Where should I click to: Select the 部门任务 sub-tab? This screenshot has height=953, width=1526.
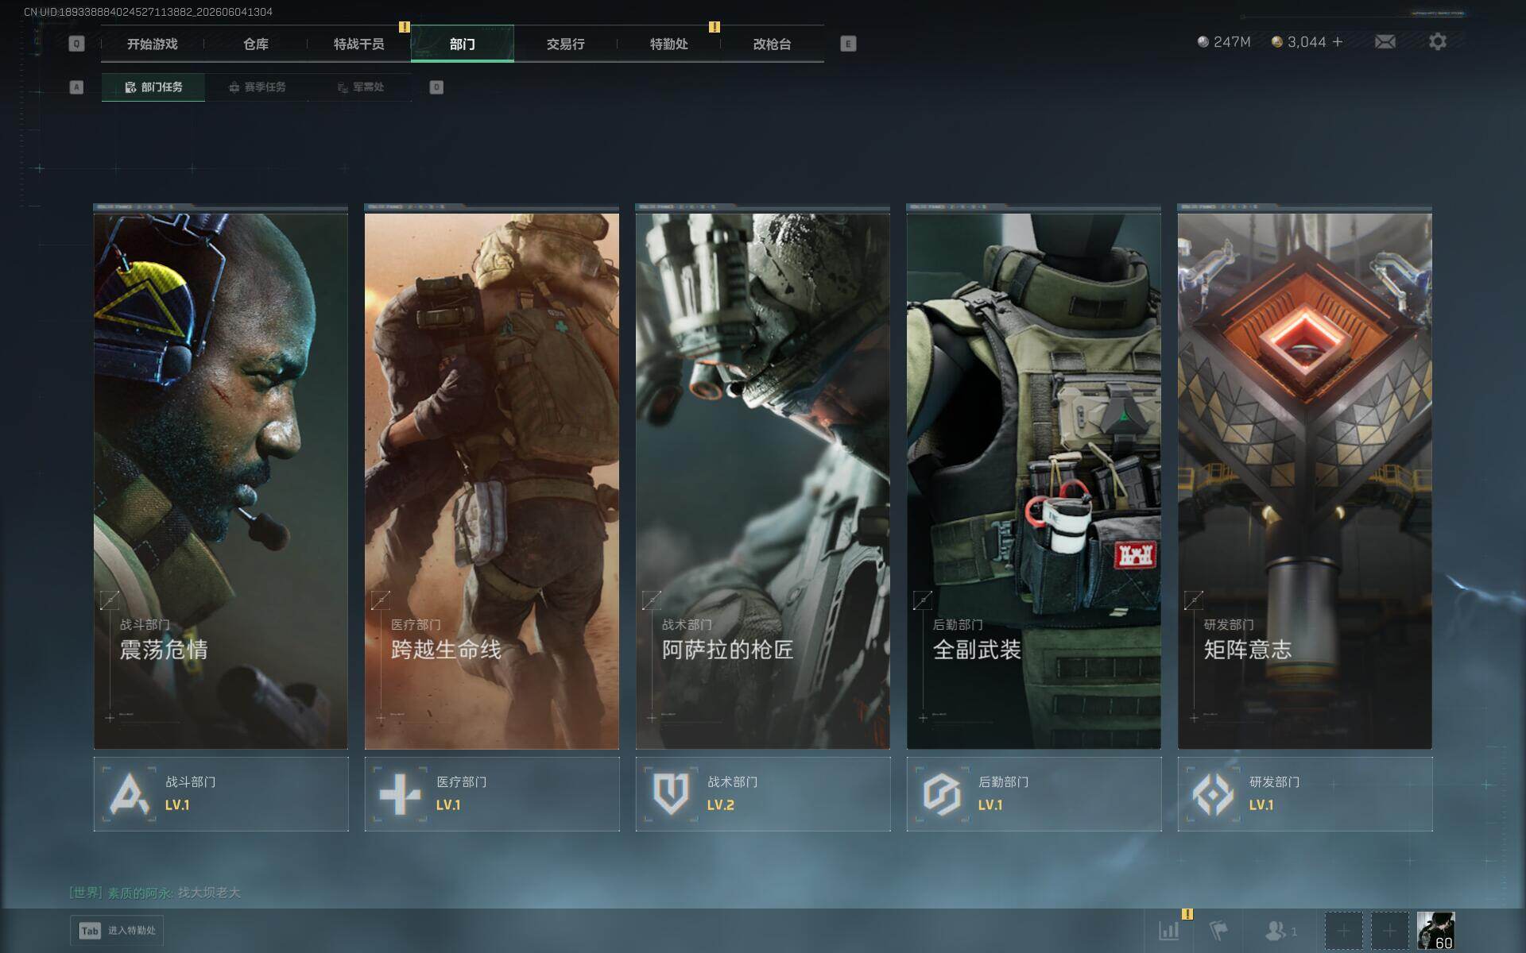click(153, 87)
